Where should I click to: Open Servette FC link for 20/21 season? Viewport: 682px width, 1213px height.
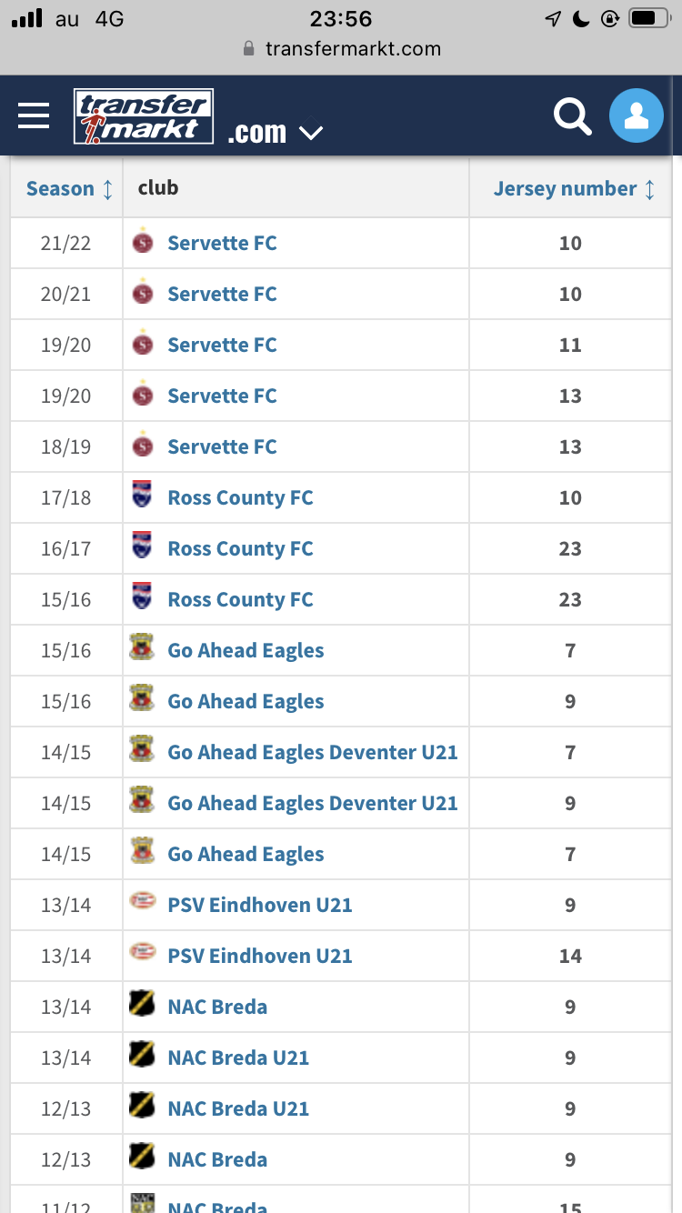tap(222, 294)
